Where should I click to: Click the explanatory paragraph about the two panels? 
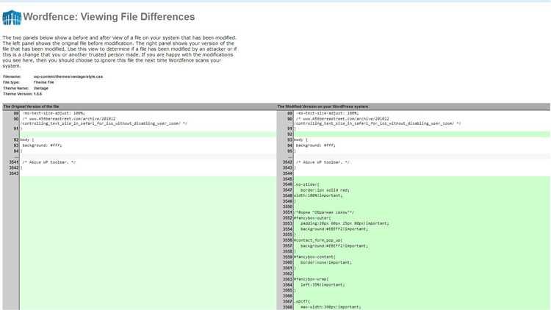[120, 51]
